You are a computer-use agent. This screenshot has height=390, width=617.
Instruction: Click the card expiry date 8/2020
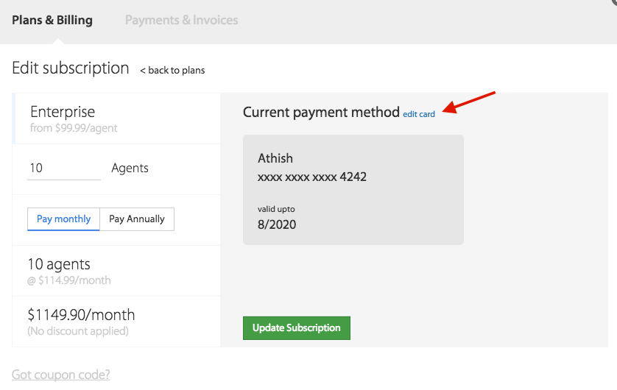pyautogui.click(x=277, y=224)
